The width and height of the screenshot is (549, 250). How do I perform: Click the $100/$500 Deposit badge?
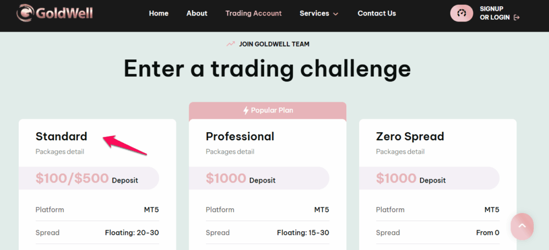pos(89,178)
